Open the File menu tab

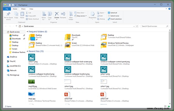tap(7, 9)
